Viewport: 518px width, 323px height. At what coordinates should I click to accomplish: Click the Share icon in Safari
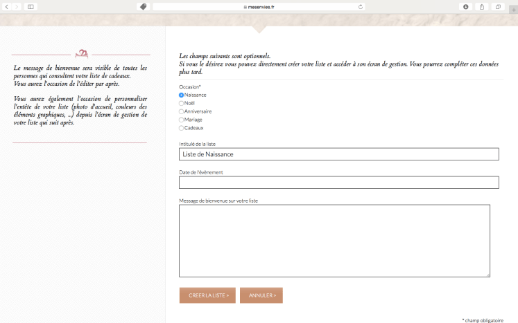pyautogui.click(x=481, y=6)
